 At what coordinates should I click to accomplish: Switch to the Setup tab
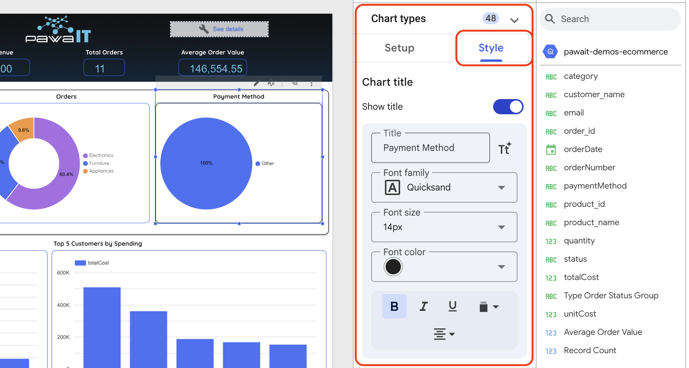399,48
